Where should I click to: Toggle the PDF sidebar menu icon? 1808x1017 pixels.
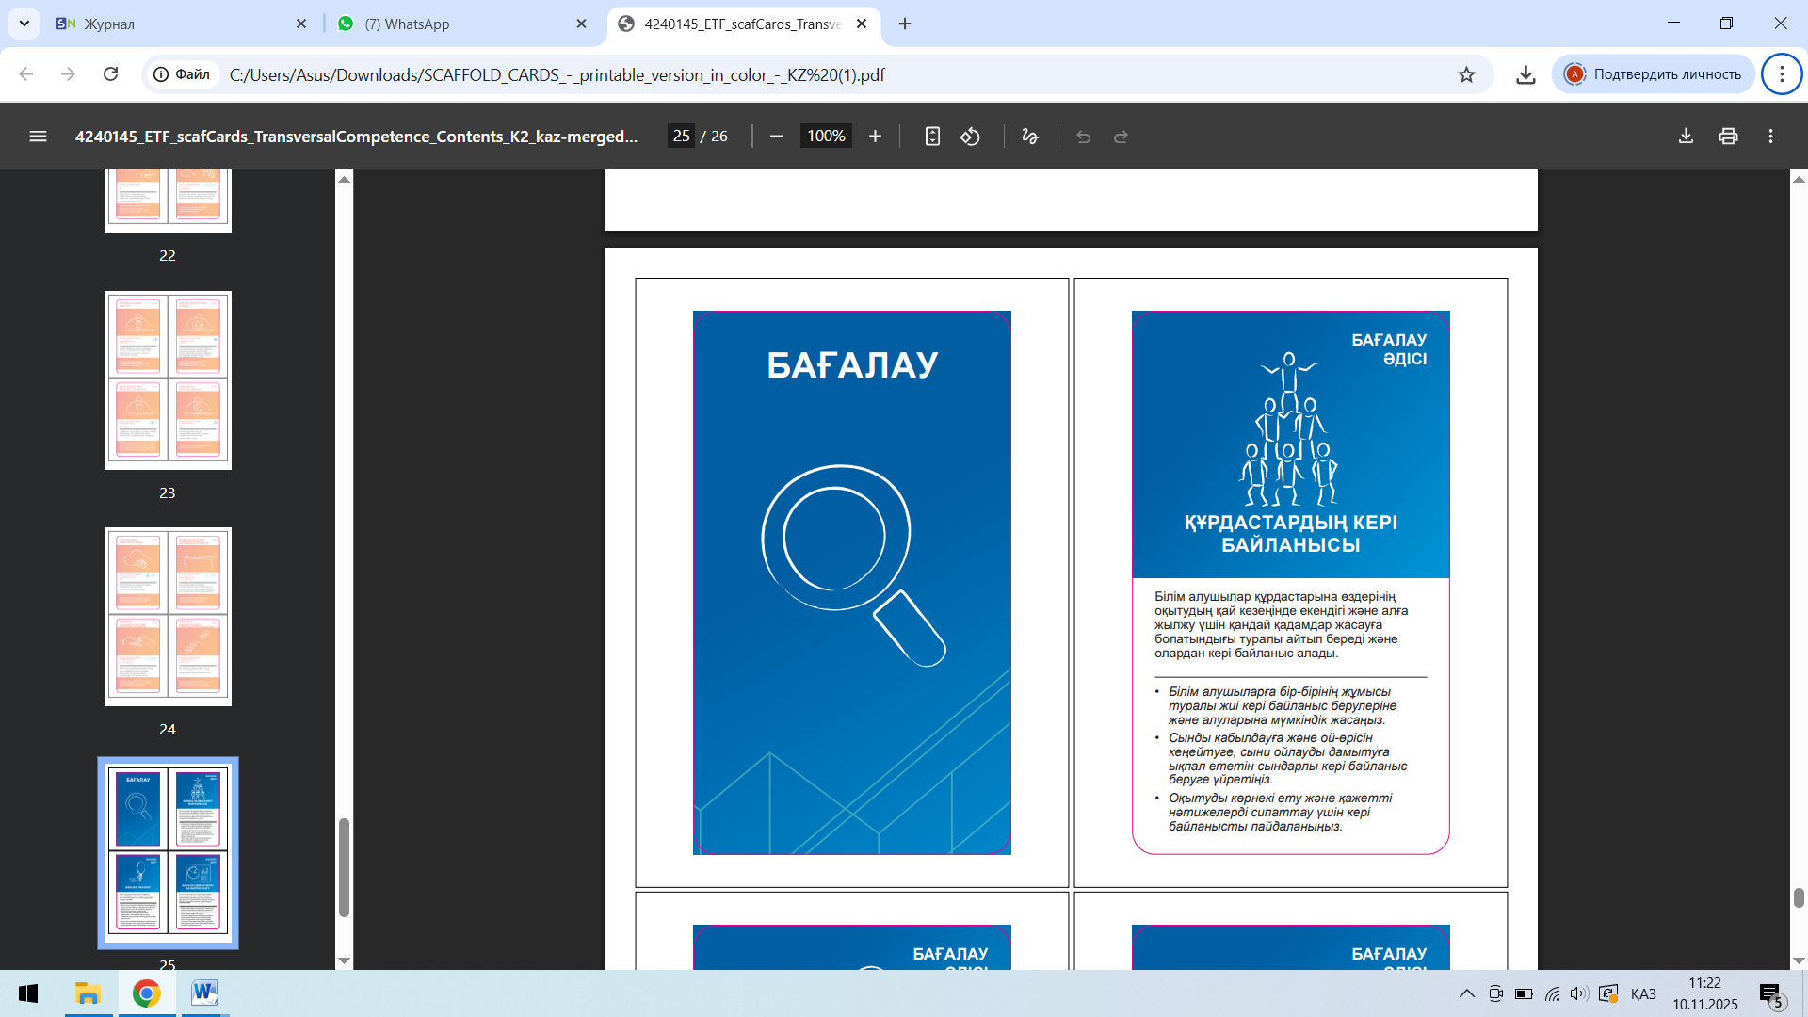pos(38,137)
